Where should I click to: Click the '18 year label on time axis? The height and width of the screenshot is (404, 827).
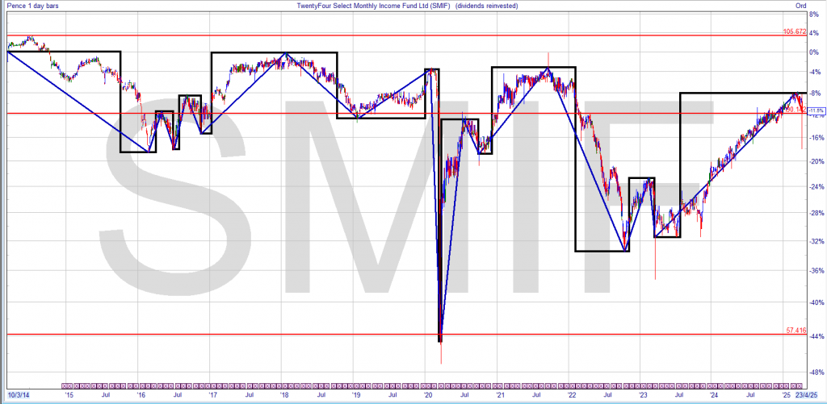click(283, 394)
